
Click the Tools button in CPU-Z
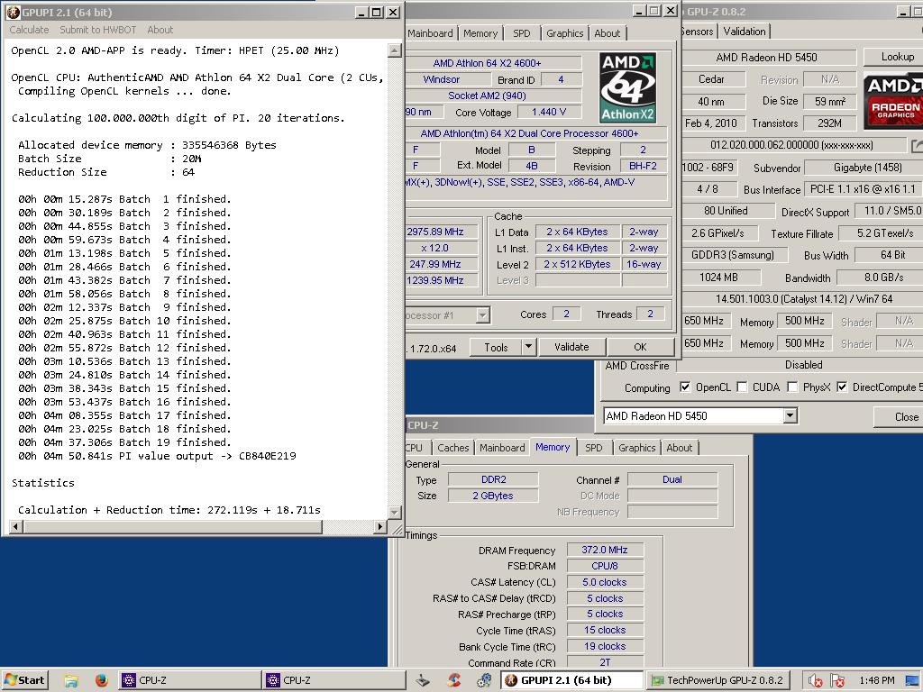point(496,347)
